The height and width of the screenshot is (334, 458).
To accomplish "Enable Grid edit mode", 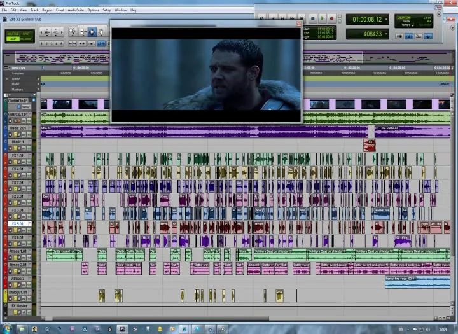I will click(x=26, y=39).
